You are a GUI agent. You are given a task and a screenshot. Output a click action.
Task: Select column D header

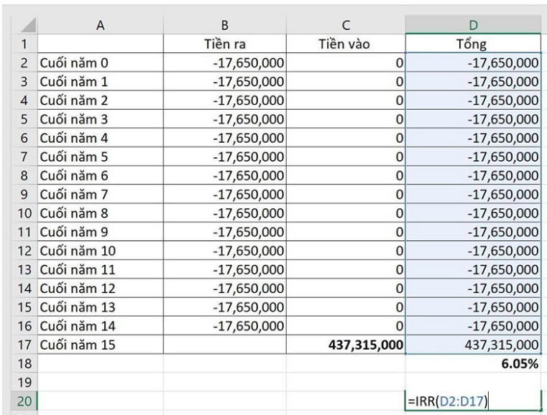[x=474, y=25]
